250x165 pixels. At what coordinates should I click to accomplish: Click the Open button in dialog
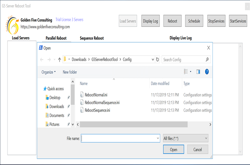pyautogui.click(x=173, y=149)
